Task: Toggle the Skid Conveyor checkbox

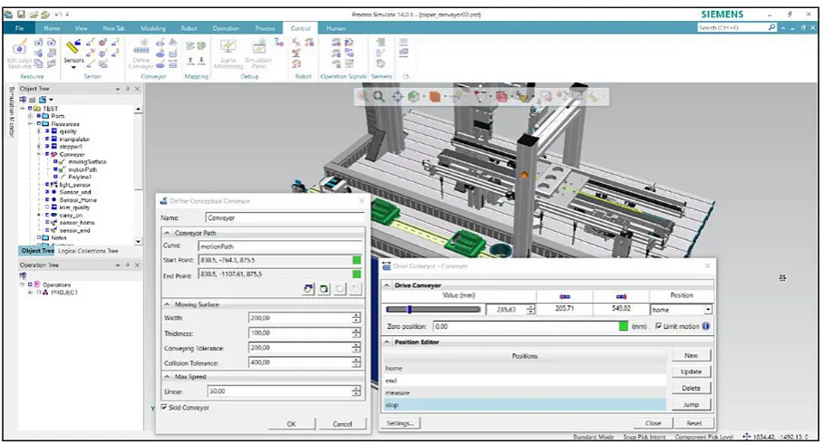Action: (x=164, y=407)
